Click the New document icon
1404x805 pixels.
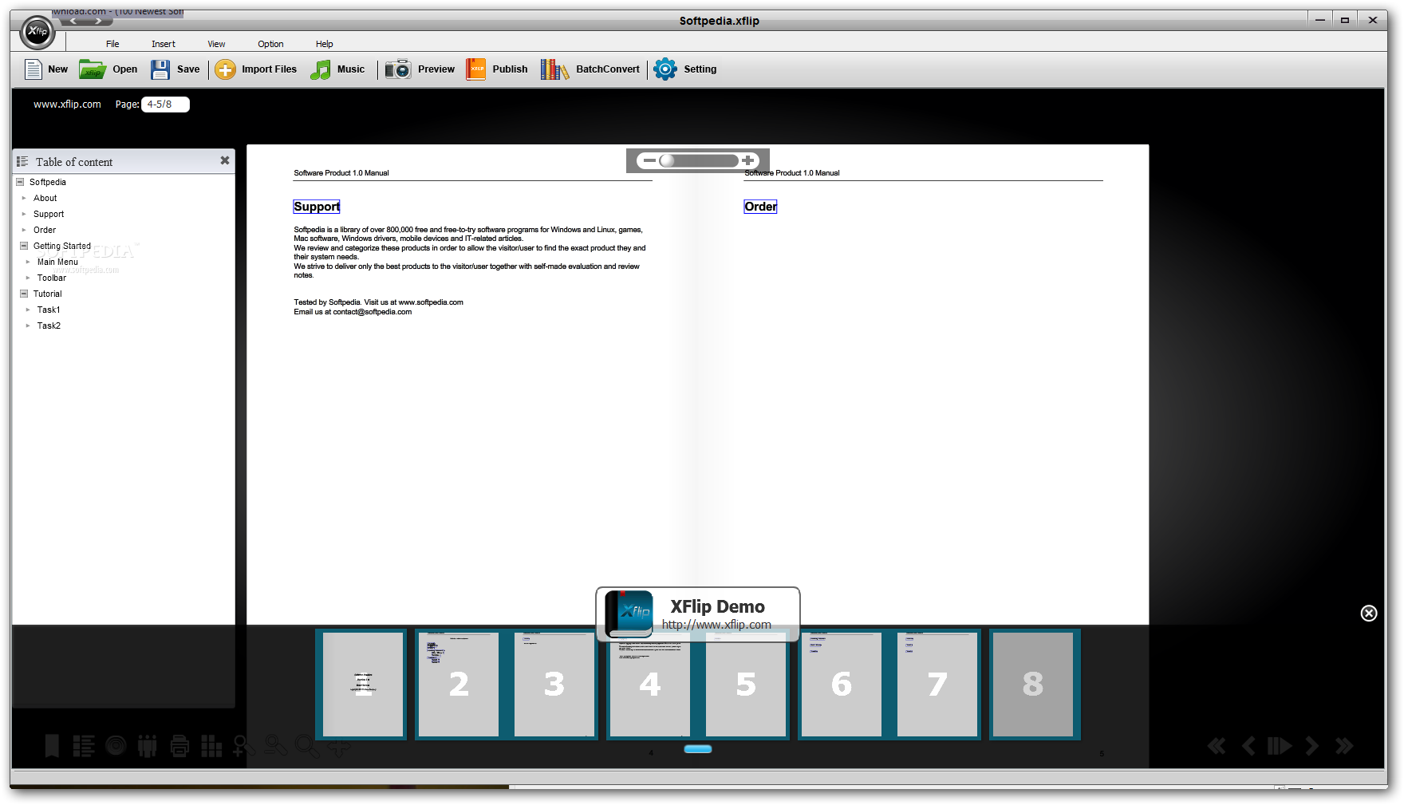click(x=33, y=69)
